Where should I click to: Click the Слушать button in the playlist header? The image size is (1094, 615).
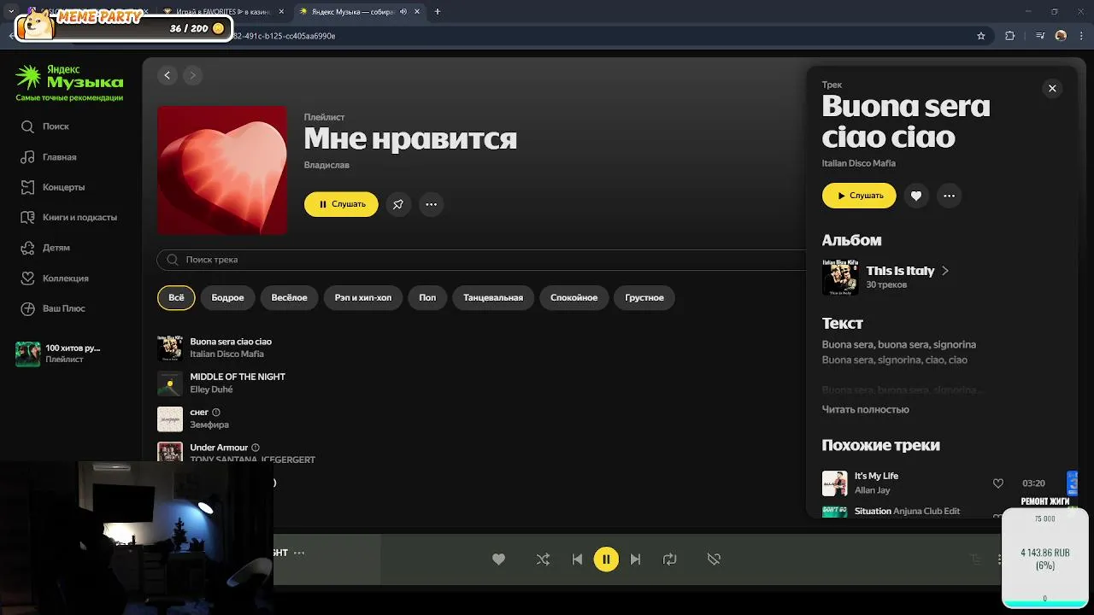[341, 204]
